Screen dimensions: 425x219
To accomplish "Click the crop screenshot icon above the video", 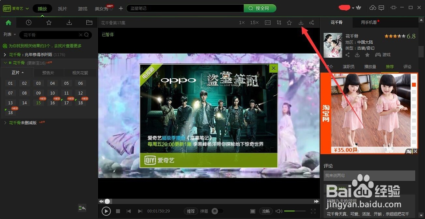I will point(279,23).
